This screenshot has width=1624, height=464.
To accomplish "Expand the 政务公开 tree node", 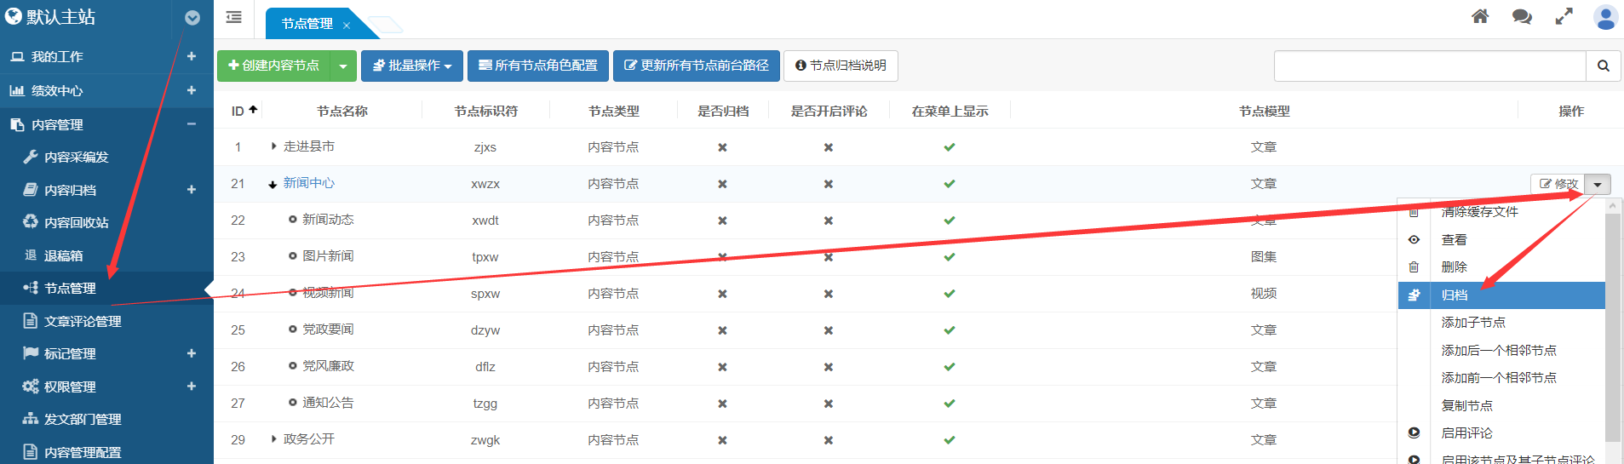I will point(273,439).
